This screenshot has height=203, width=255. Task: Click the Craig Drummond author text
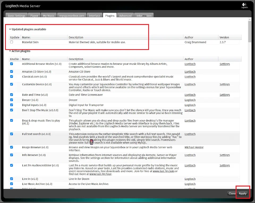coord(195,42)
